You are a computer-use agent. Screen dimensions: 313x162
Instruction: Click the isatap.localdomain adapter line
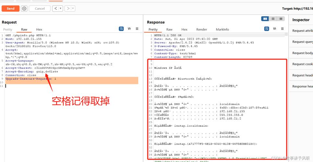point(181,126)
